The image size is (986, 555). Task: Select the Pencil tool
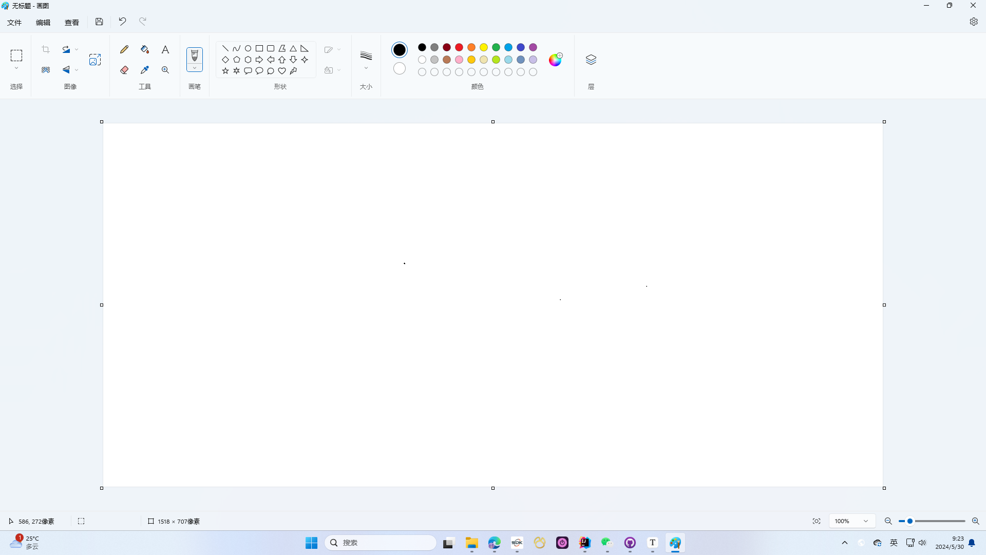tap(124, 49)
